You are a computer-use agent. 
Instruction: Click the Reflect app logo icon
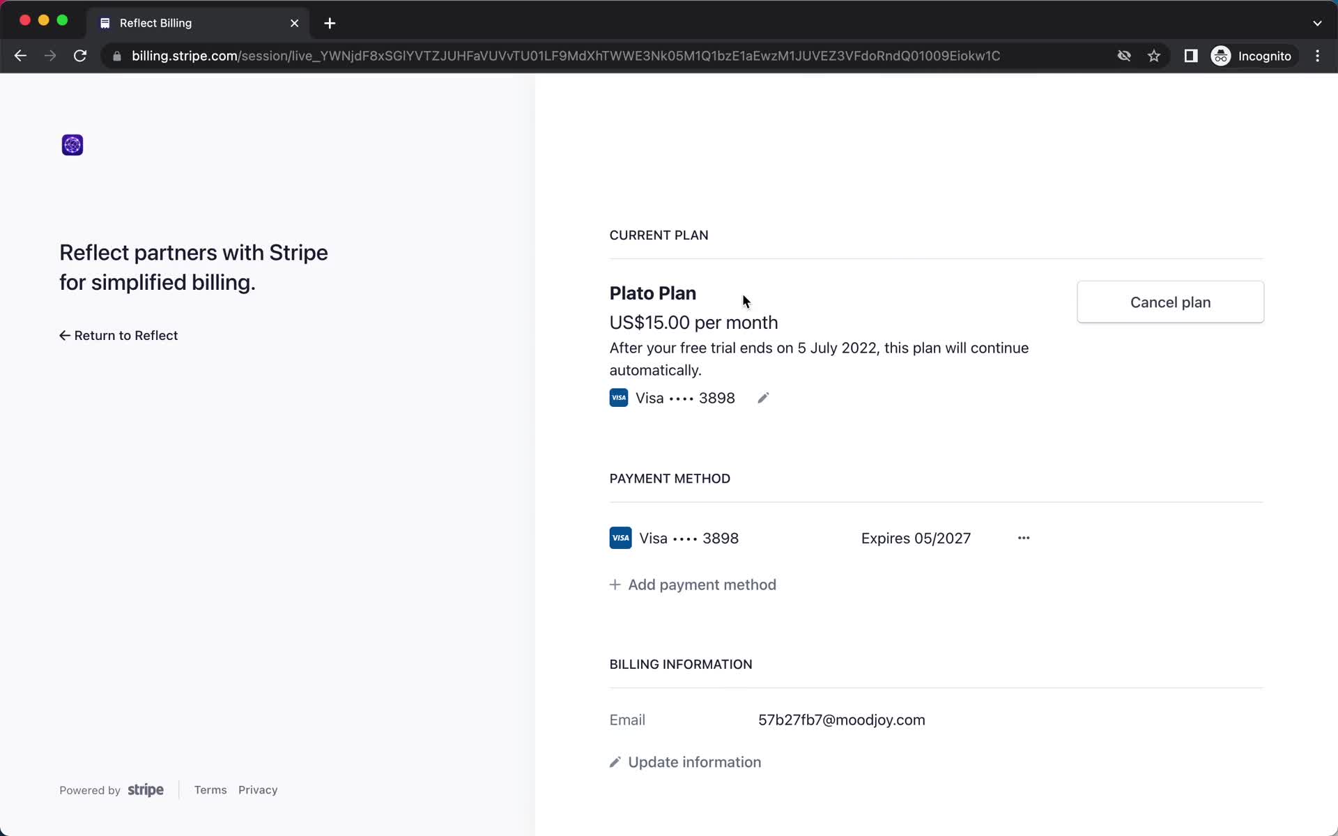pos(72,145)
